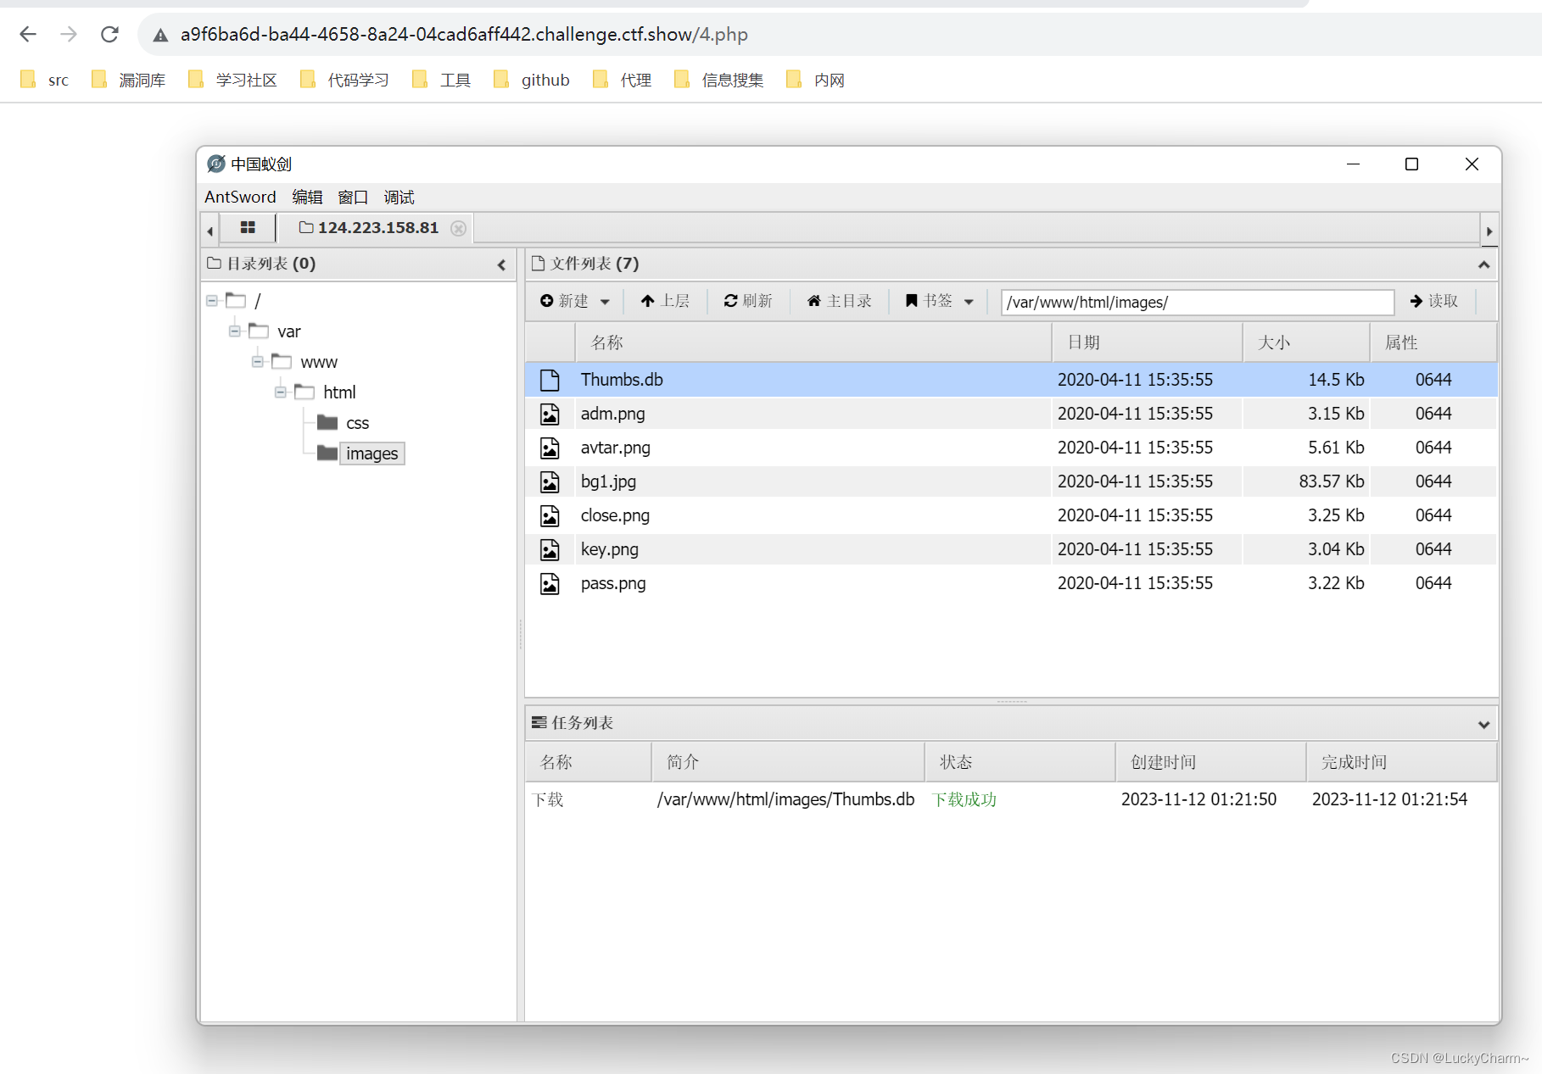Collapse the 任务列表 panel chevron
1542x1074 pixels.
coord(1483,724)
